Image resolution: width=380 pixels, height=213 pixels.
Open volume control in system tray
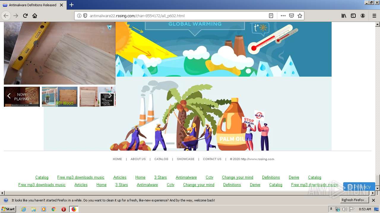click(344, 209)
